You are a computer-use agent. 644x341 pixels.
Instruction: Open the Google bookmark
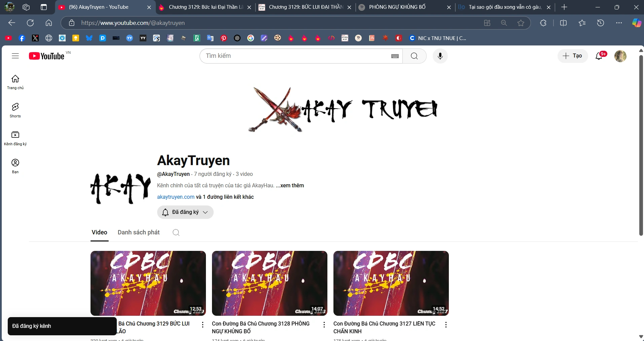[251, 38]
